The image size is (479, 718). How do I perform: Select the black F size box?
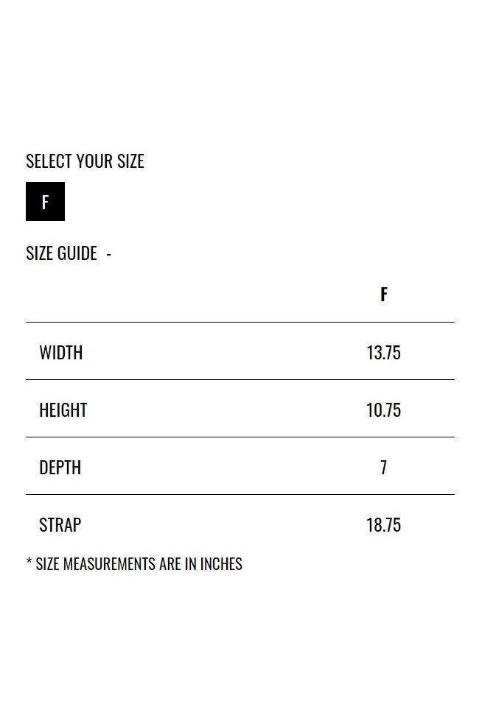pyautogui.click(x=45, y=202)
